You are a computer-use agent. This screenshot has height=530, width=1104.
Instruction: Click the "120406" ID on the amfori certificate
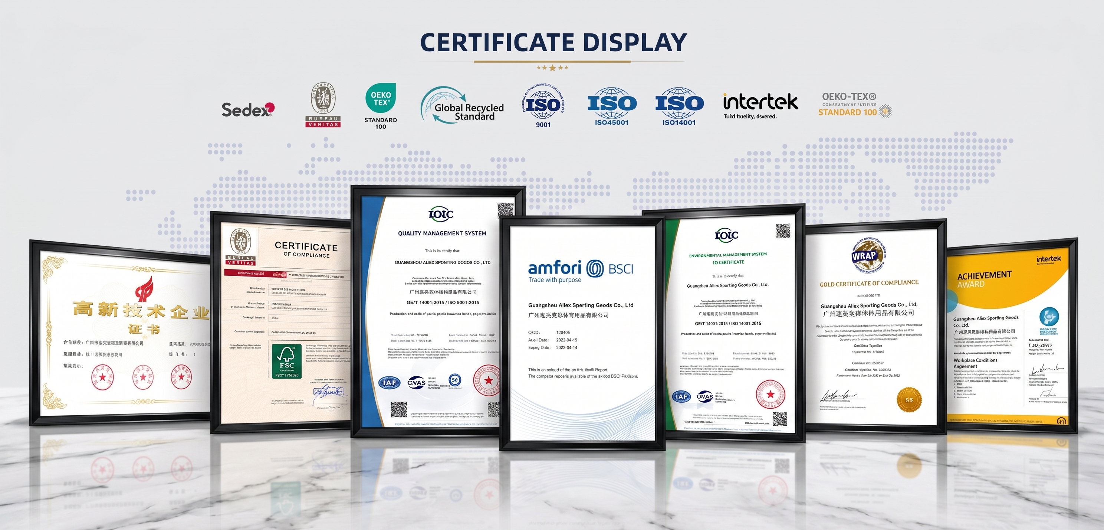(x=563, y=332)
